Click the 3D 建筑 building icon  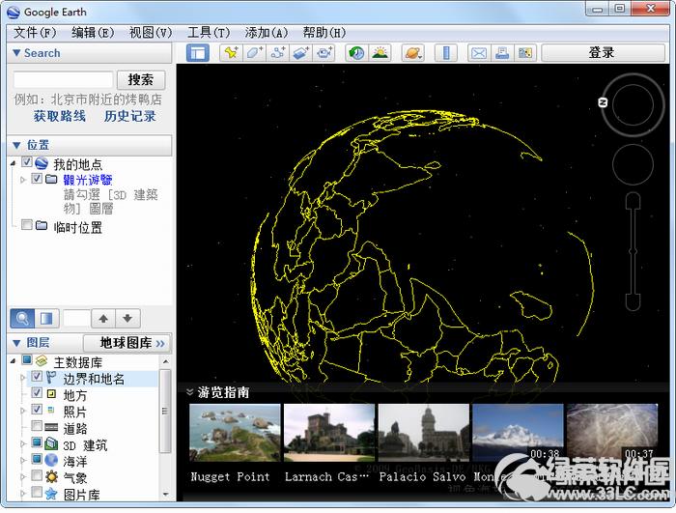[51, 443]
